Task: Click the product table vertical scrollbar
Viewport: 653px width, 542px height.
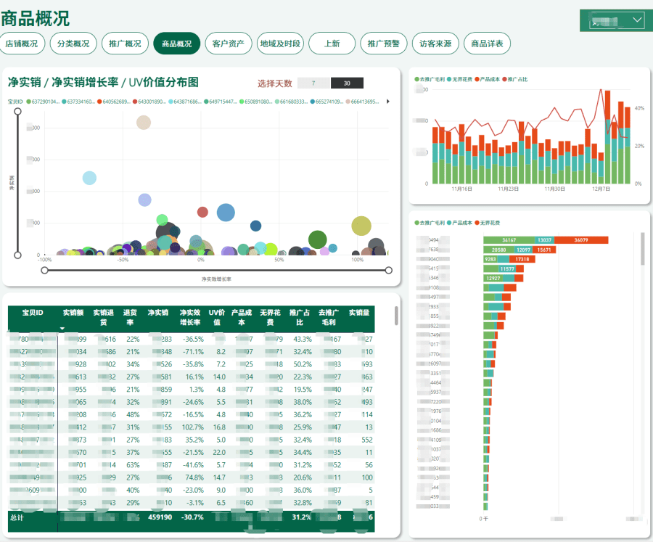Action: coord(395,315)
